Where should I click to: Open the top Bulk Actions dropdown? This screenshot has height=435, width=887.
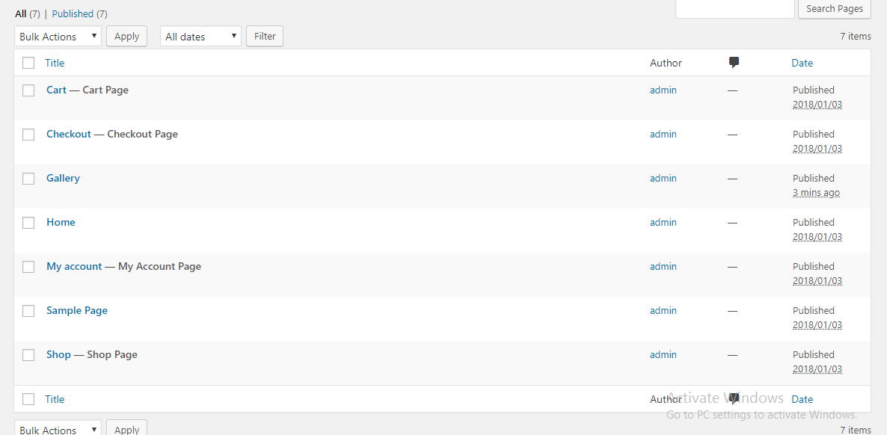point(58,36)
